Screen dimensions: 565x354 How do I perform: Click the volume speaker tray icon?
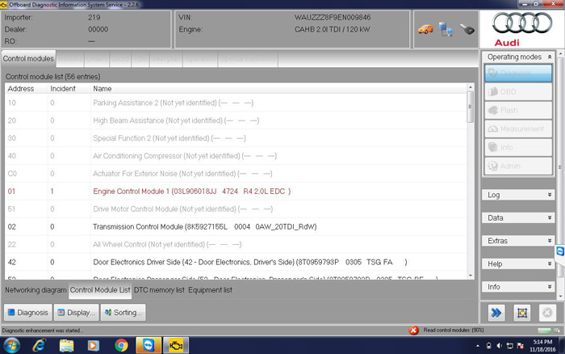pos(499,346)
